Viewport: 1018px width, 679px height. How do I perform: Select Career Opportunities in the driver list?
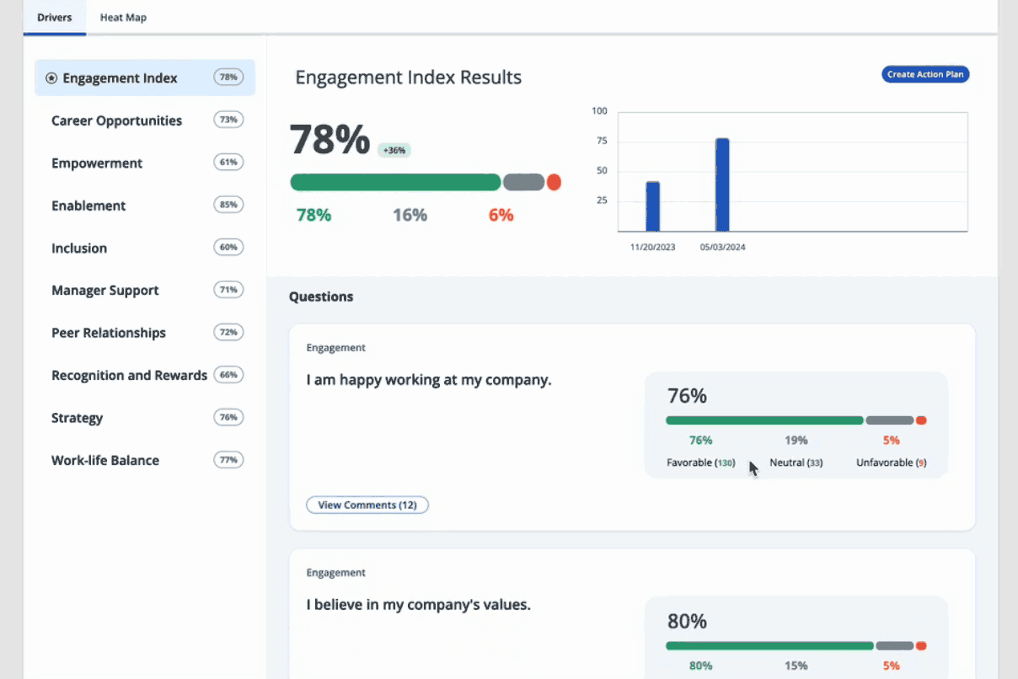145,120
